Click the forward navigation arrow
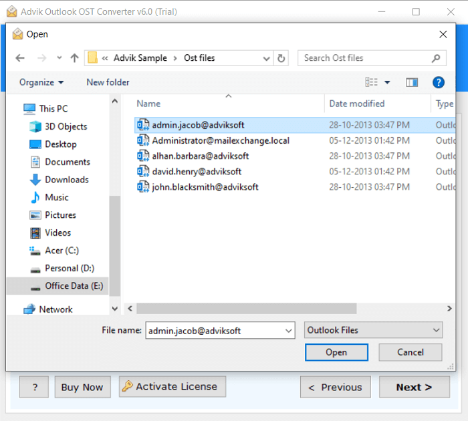The height and width of the screenshot is (421, 468). click(41, 58)
